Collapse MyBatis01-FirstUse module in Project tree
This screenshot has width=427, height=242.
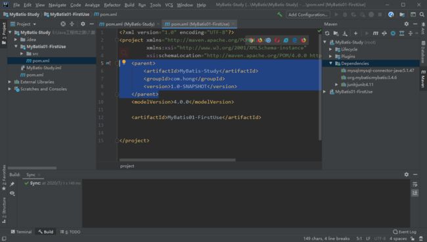click(x=16, y=47)
